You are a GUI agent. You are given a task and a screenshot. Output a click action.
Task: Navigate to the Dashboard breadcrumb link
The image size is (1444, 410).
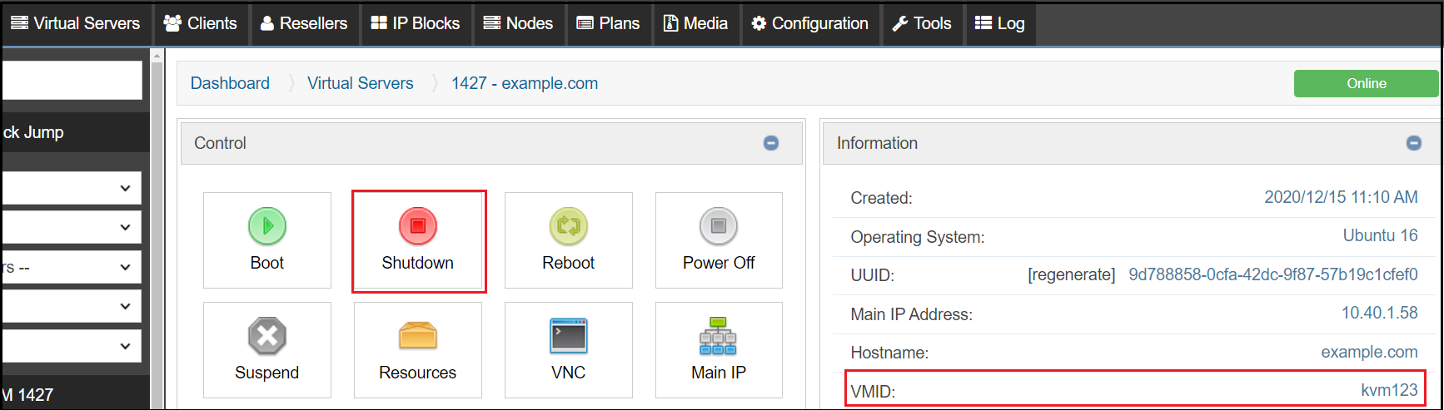pos(230,83)
